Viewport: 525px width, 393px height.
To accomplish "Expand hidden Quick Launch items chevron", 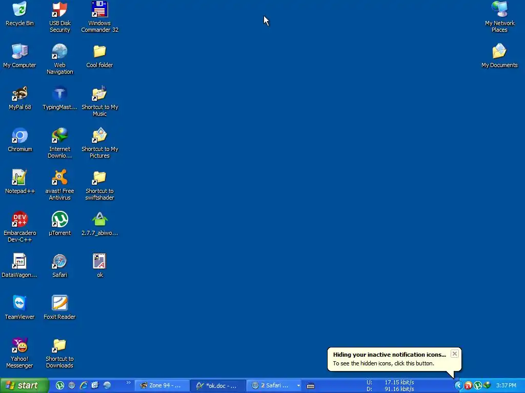I will (129, 383).
